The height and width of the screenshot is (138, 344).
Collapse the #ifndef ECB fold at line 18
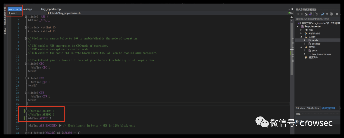pyautogui.click(x=26, y=78)
